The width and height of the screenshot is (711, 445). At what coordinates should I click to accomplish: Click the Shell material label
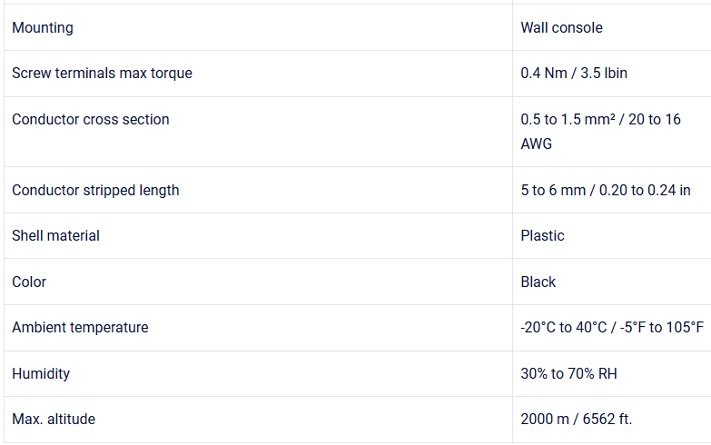[55, 235]
